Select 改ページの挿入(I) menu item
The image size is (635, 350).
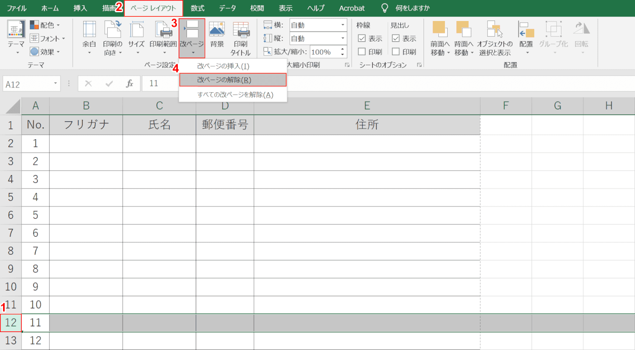point(233,66)
